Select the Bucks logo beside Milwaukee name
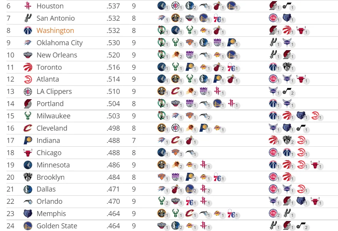This screenshot has height=231, width=338. 28,116
